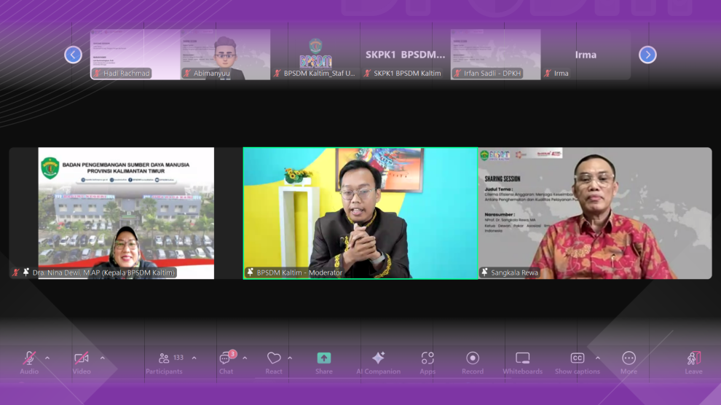
Task: Expand the Participants options arrow
Action: 194,358
